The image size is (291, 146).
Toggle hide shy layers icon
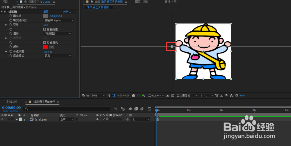pos(130,109)
